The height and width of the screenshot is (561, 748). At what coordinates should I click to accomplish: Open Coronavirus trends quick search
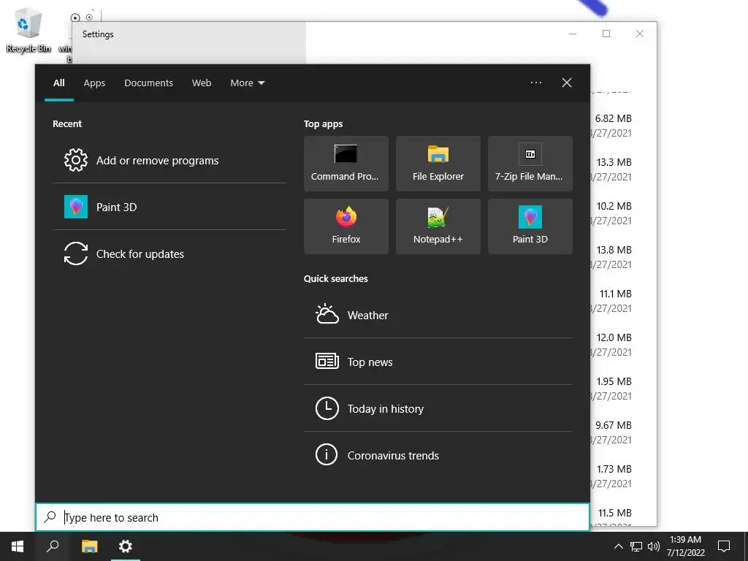(438, 455)
